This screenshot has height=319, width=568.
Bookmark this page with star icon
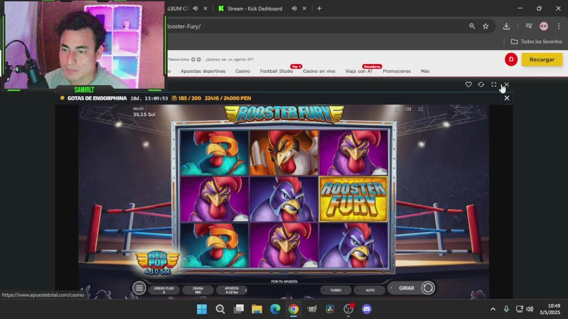click(485, 26)
